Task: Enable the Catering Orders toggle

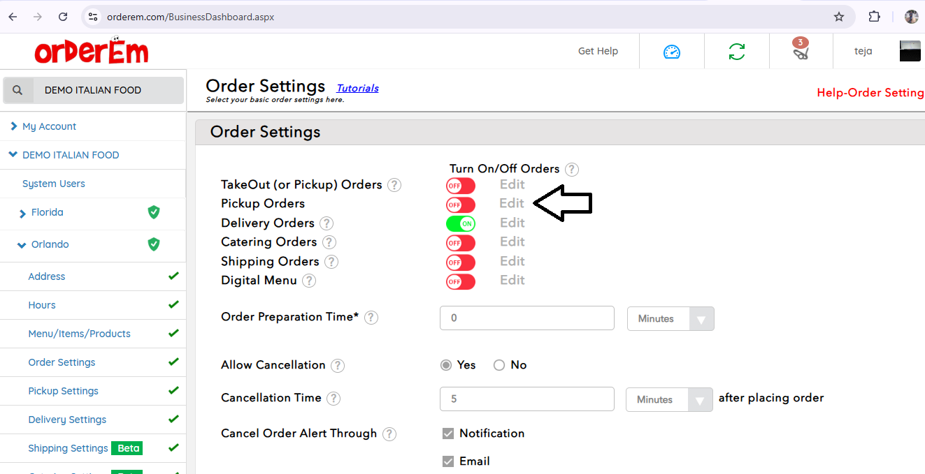Action: click(x=461, y=242)
